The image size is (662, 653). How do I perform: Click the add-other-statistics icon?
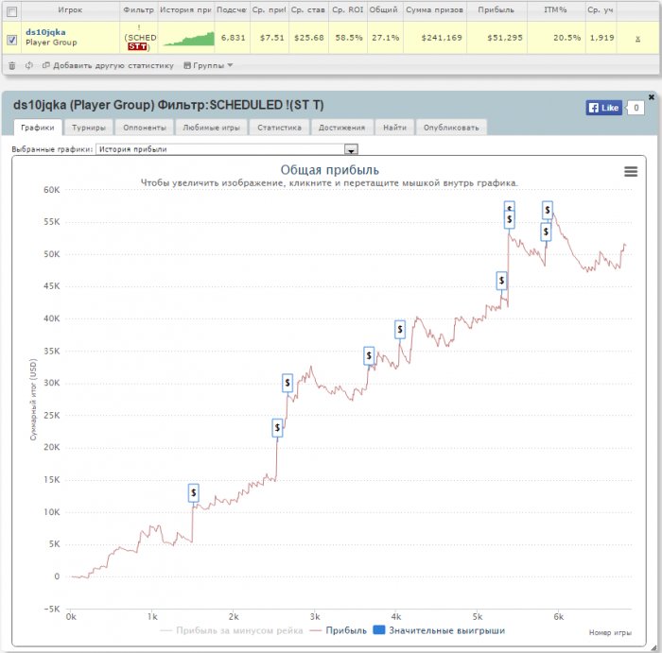click(x=46, y=65)
